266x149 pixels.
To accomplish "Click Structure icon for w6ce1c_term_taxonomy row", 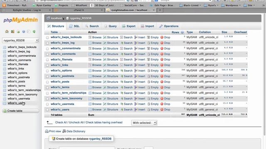I will tap(105, 99).
